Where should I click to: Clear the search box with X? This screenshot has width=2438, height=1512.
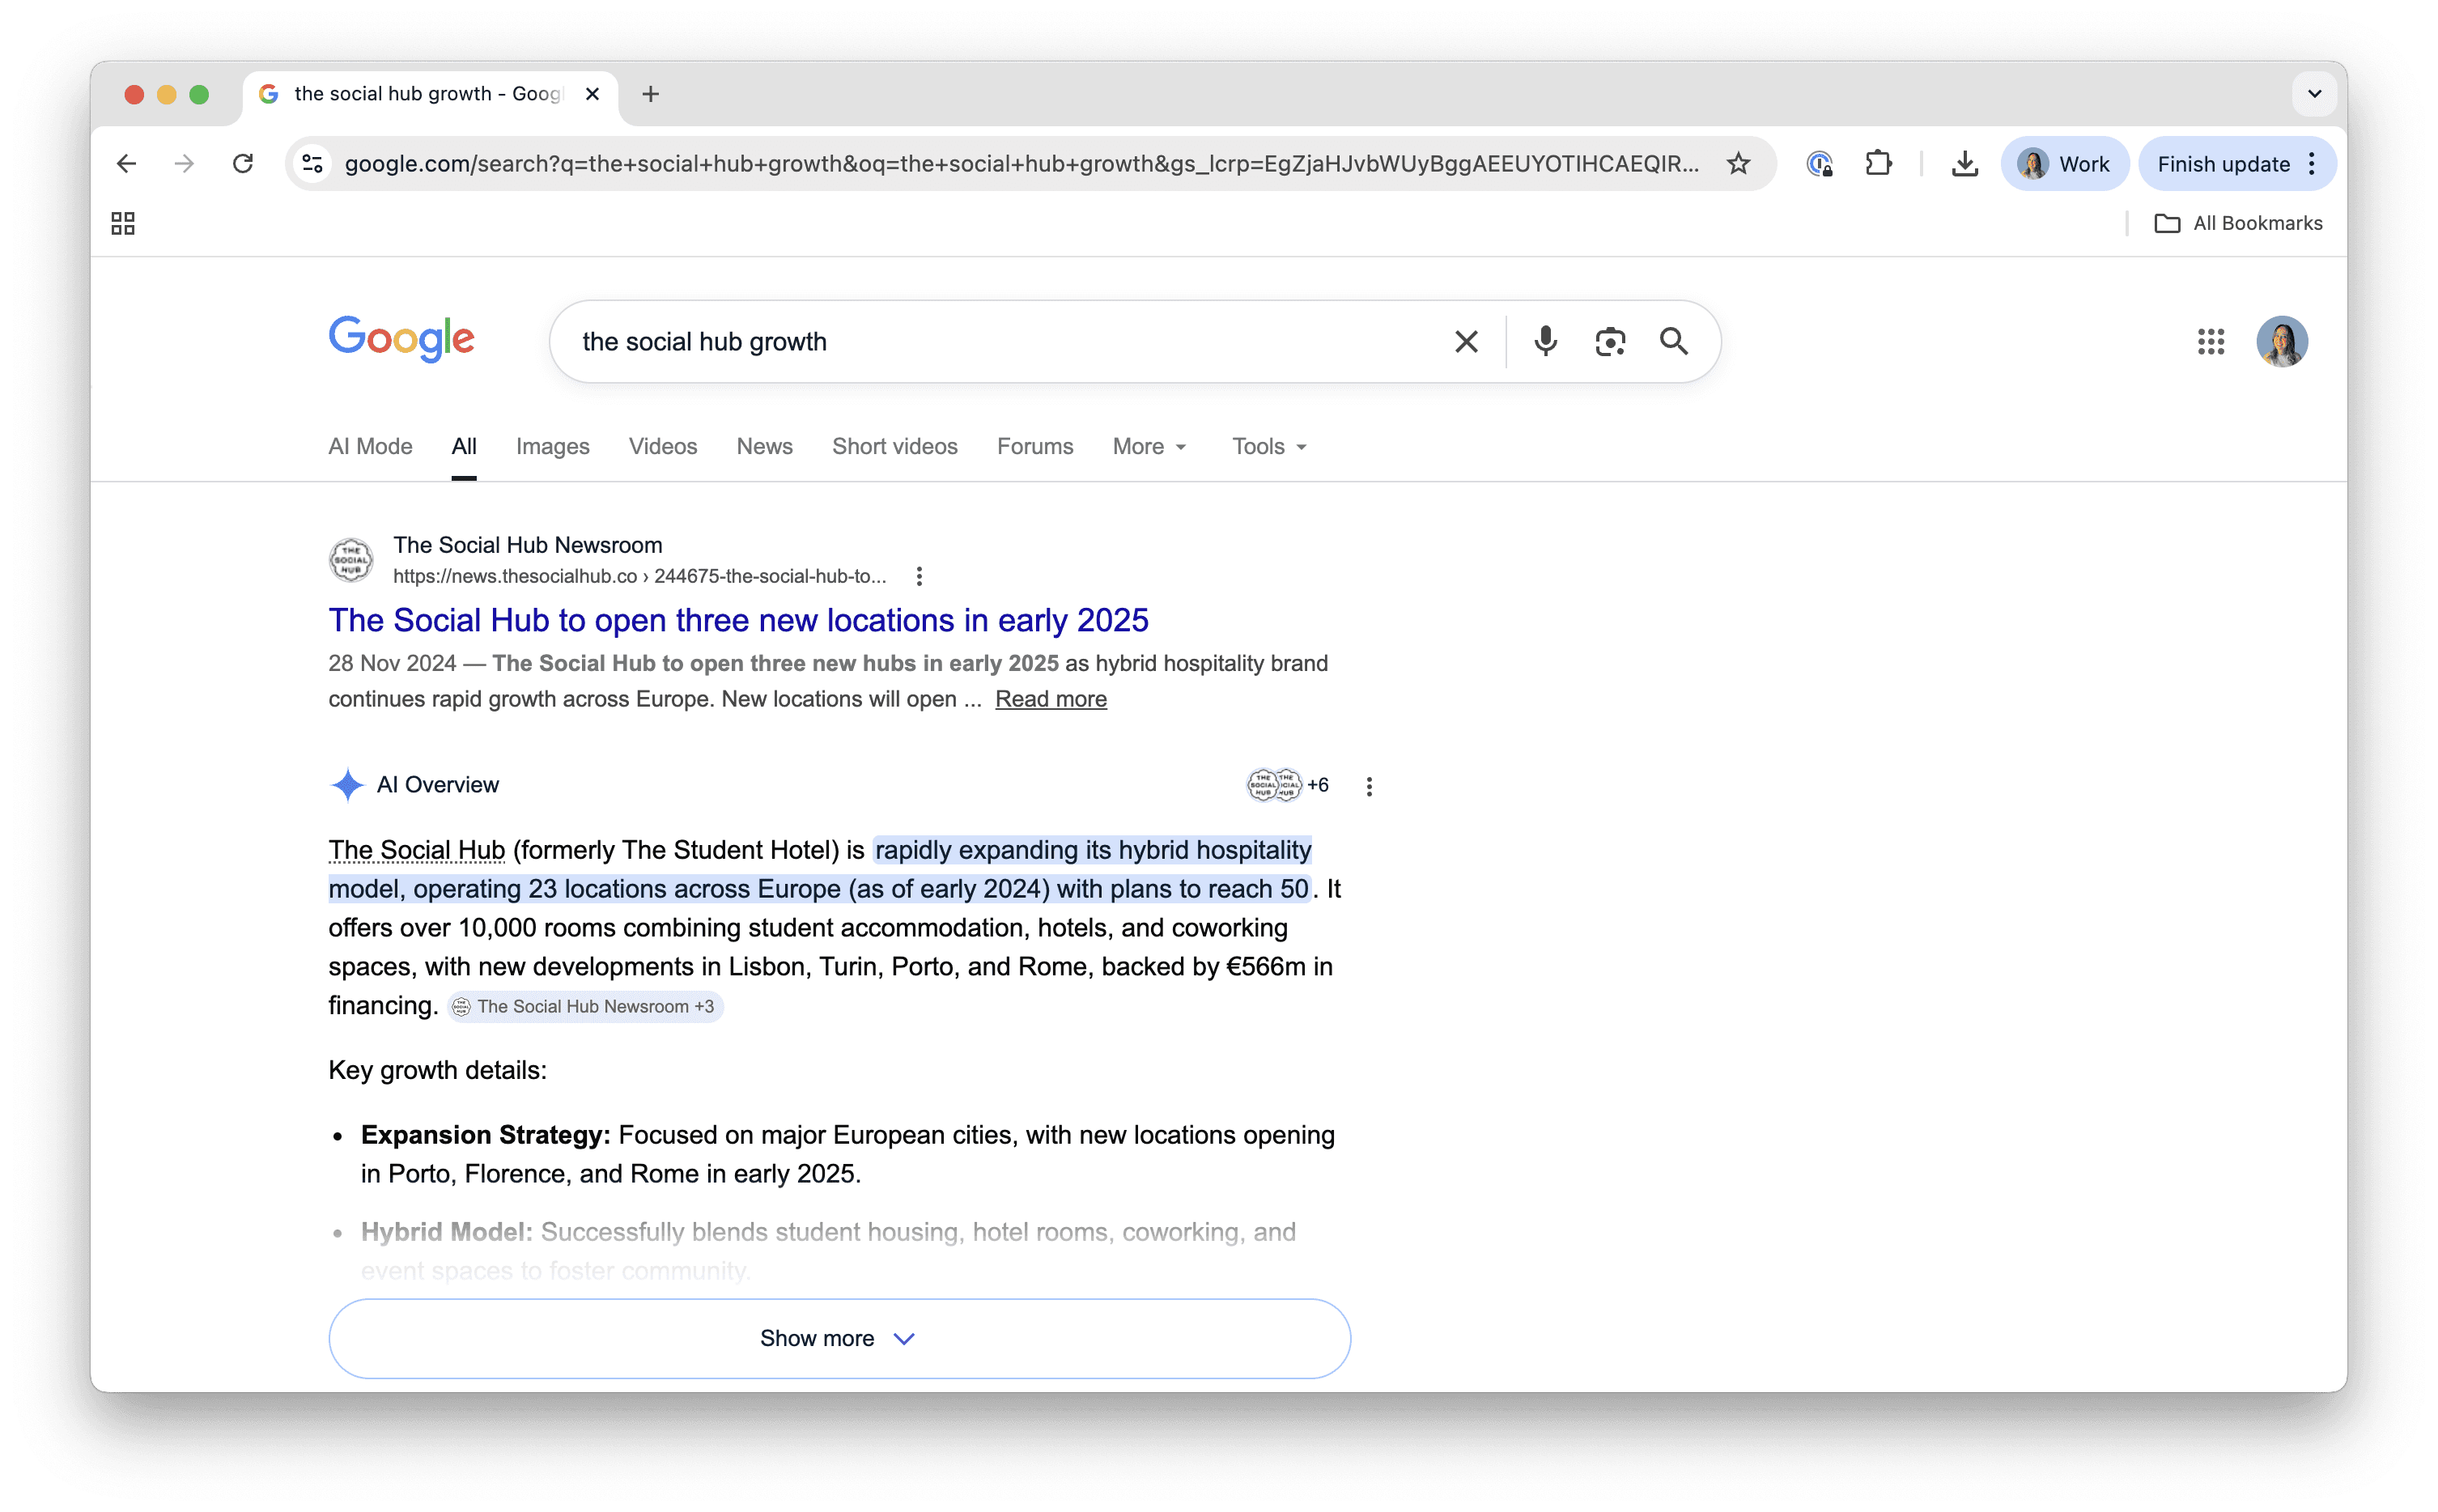(1466, 342)
